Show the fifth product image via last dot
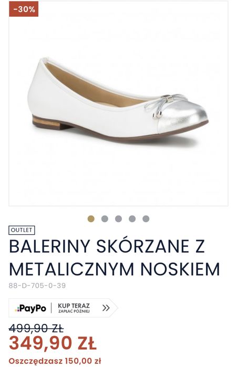This screenshot has width=237, height=367. point(146,218)
